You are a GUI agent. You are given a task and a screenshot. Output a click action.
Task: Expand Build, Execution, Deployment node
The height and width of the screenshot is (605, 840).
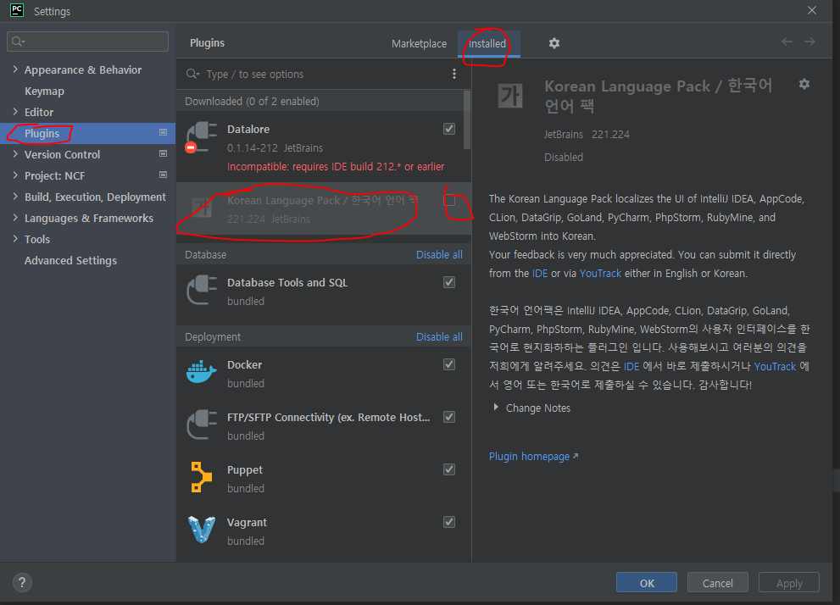[15, 197]
